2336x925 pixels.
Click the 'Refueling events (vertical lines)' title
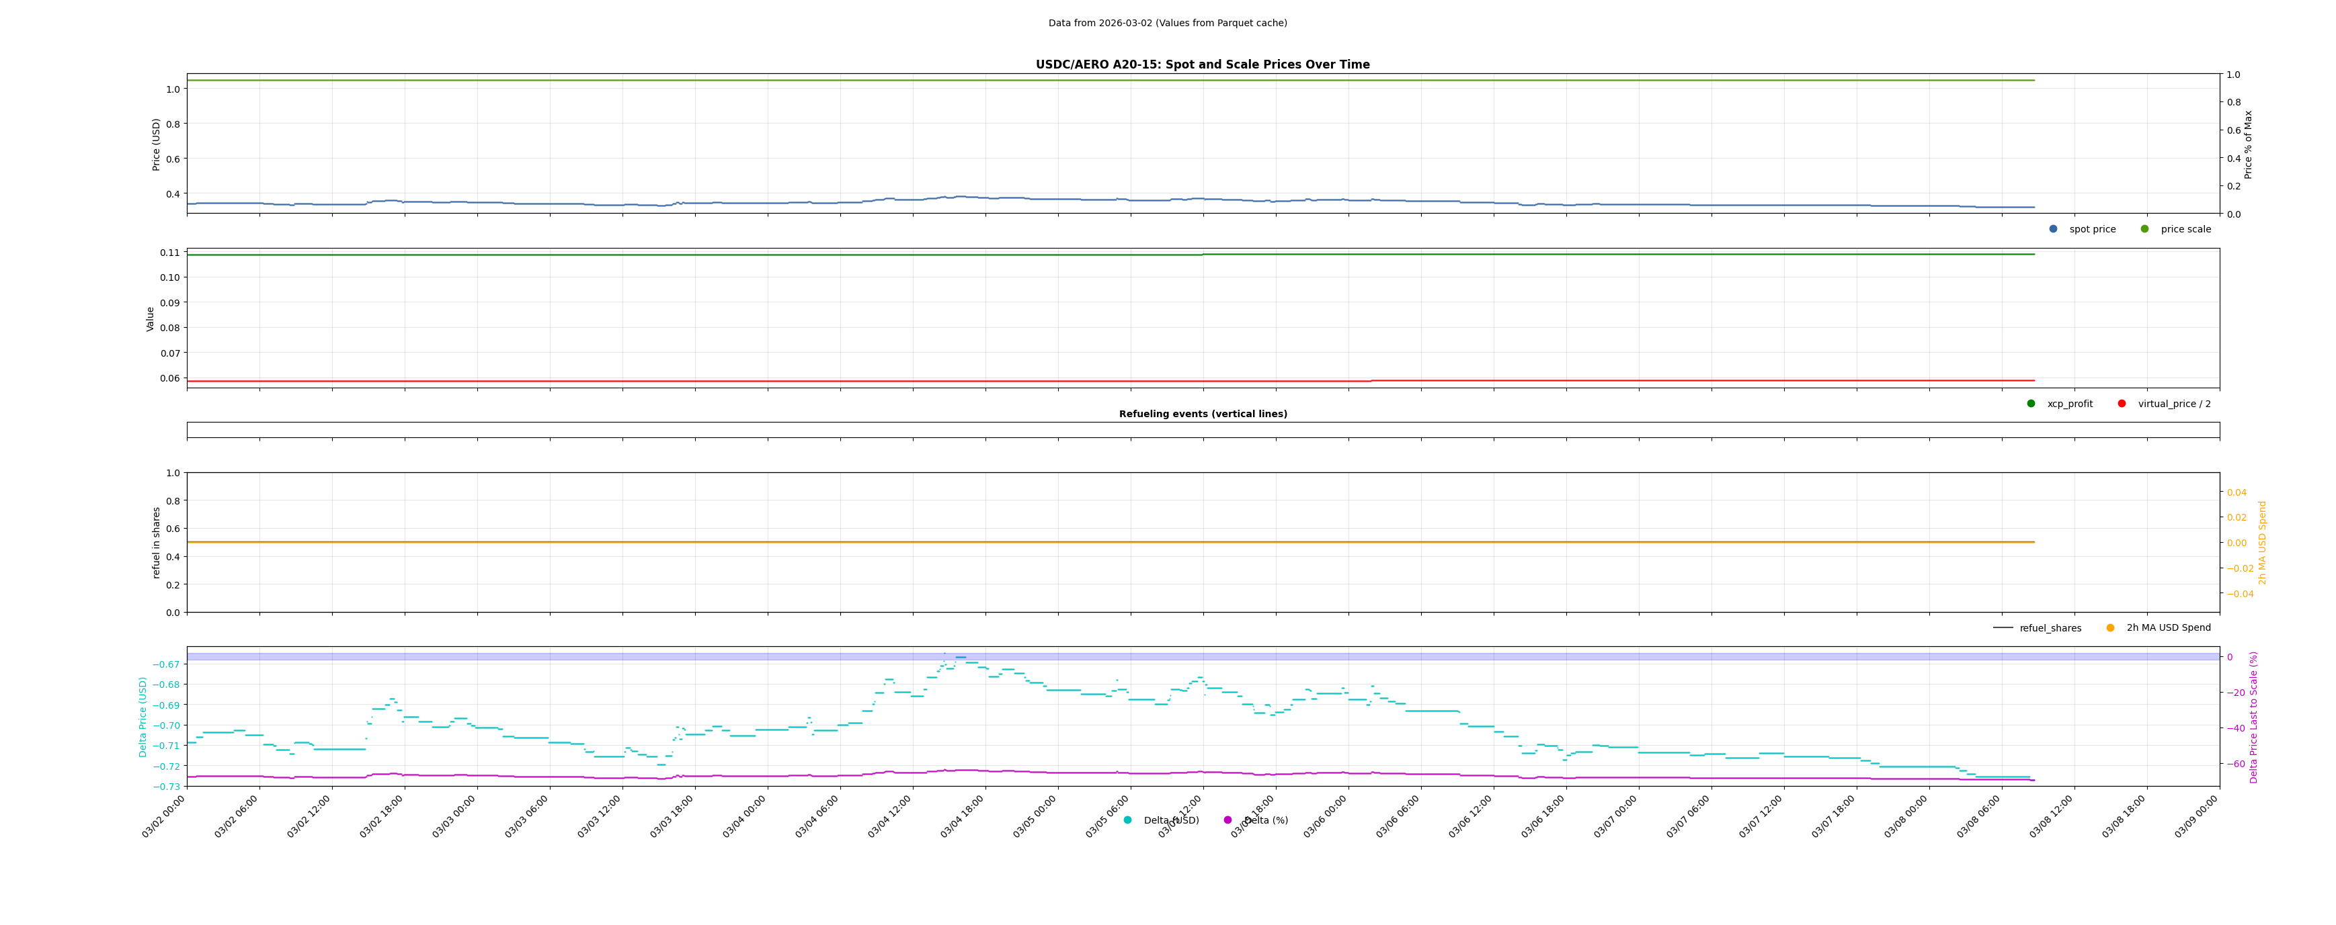pyautogui.click(x=1203, y=414)
